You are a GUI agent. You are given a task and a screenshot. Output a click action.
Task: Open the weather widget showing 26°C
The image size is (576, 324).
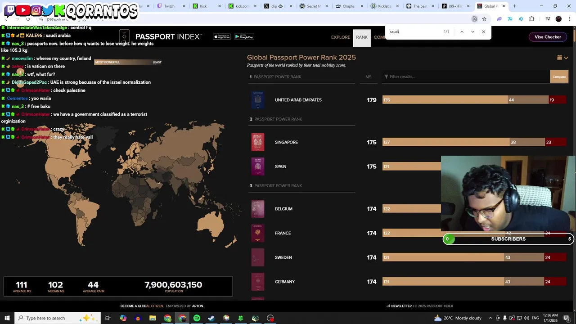[457, 318]
